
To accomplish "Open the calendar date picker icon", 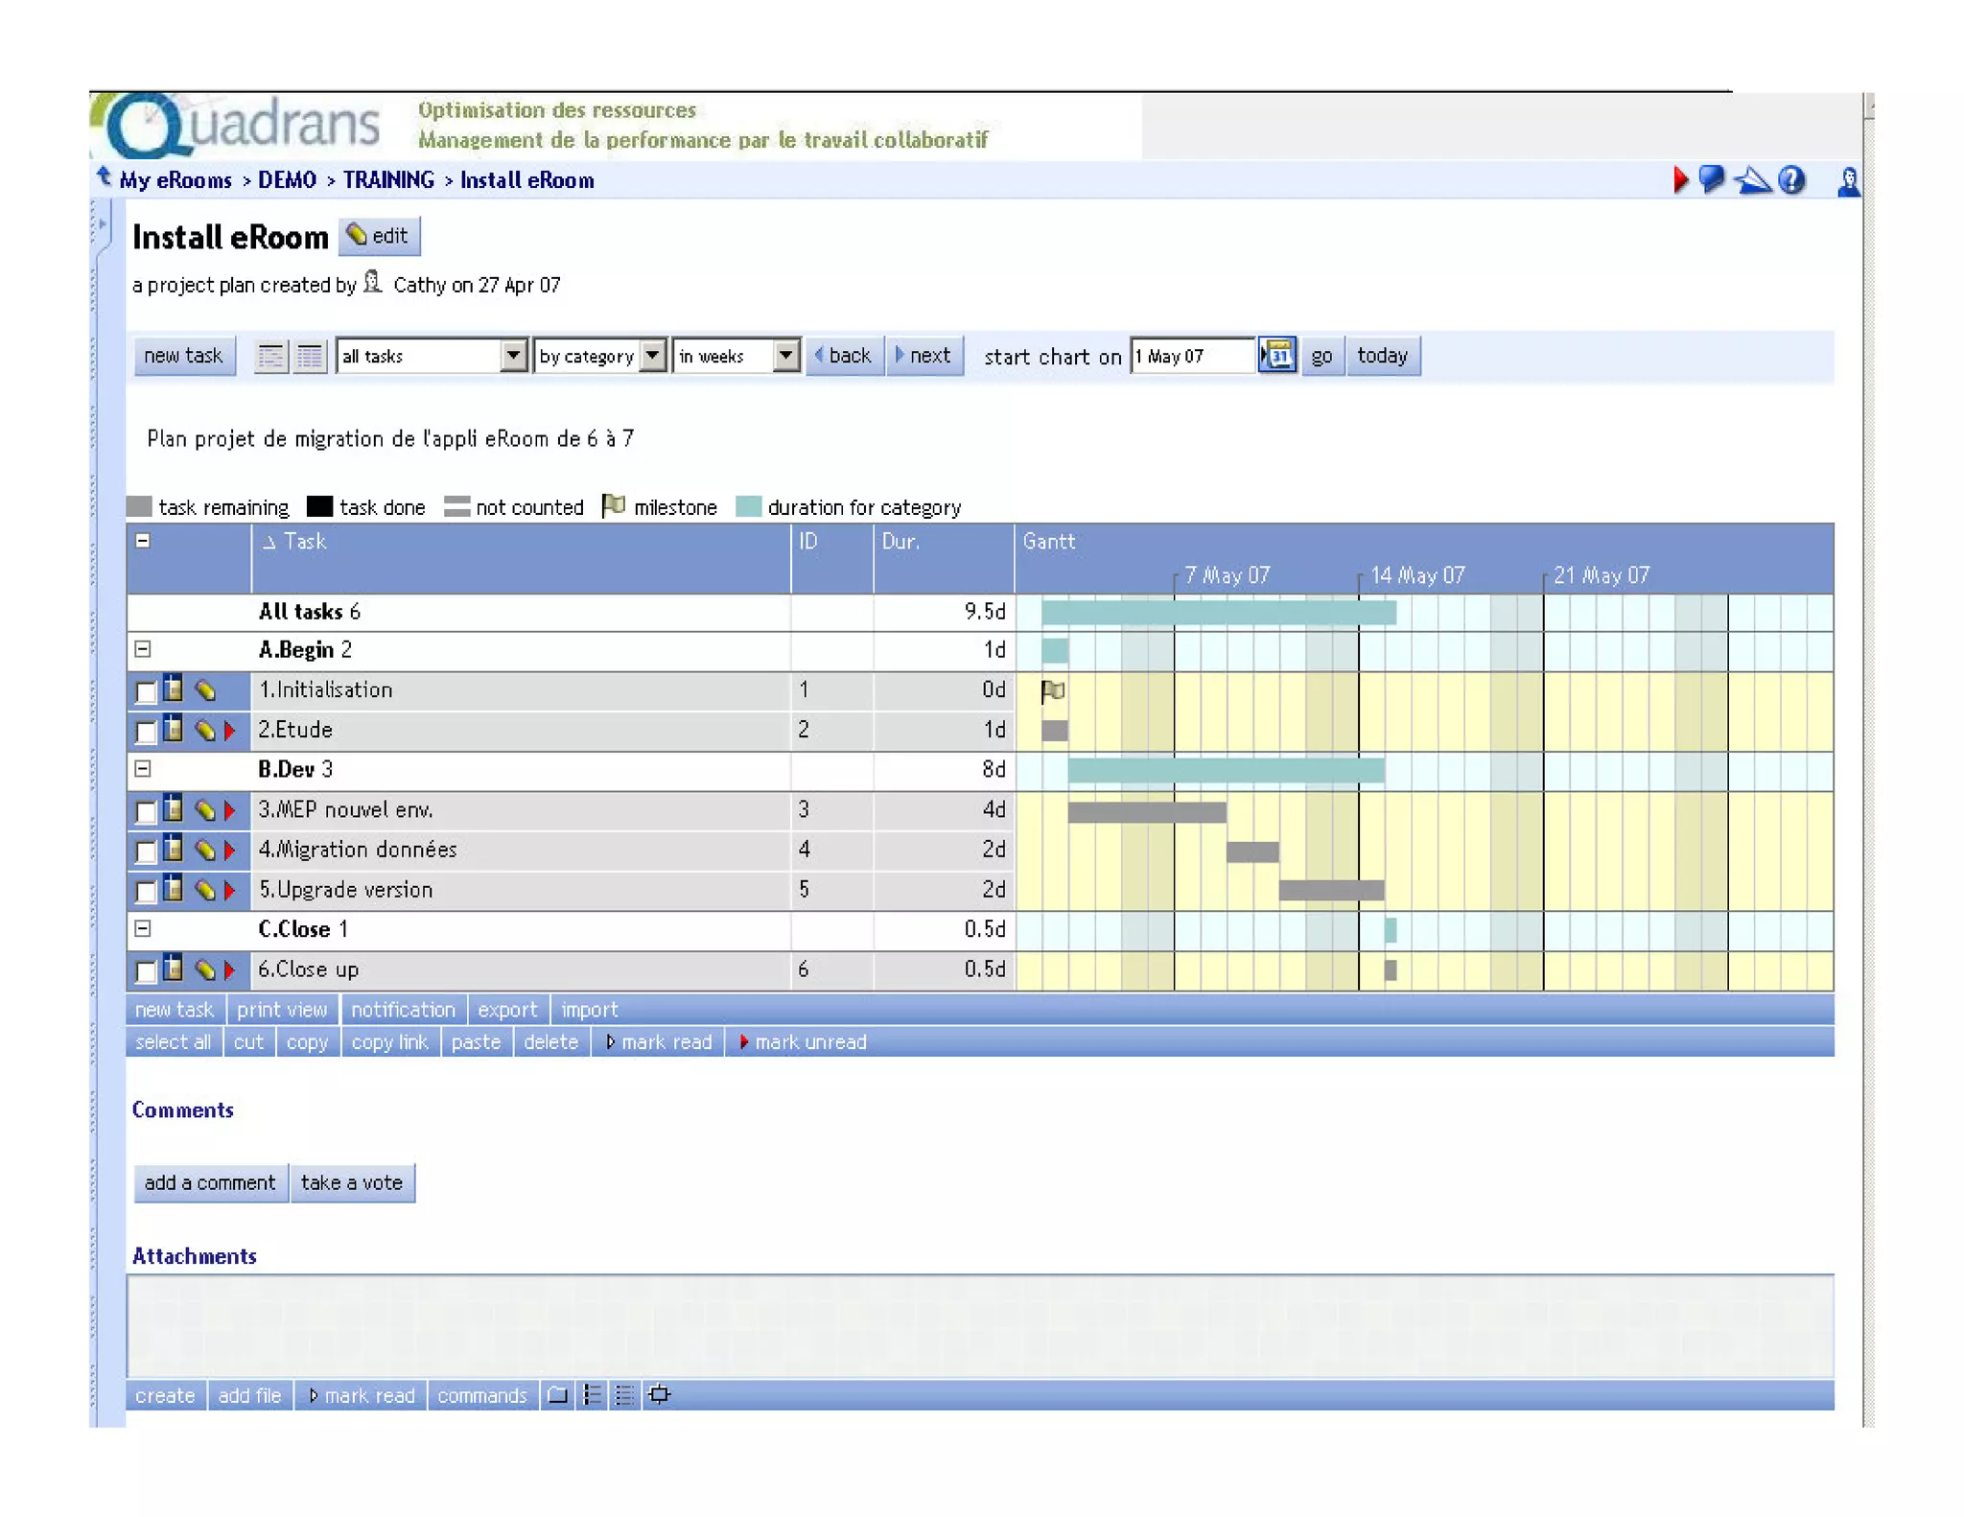I will [x=1277, y=356].
